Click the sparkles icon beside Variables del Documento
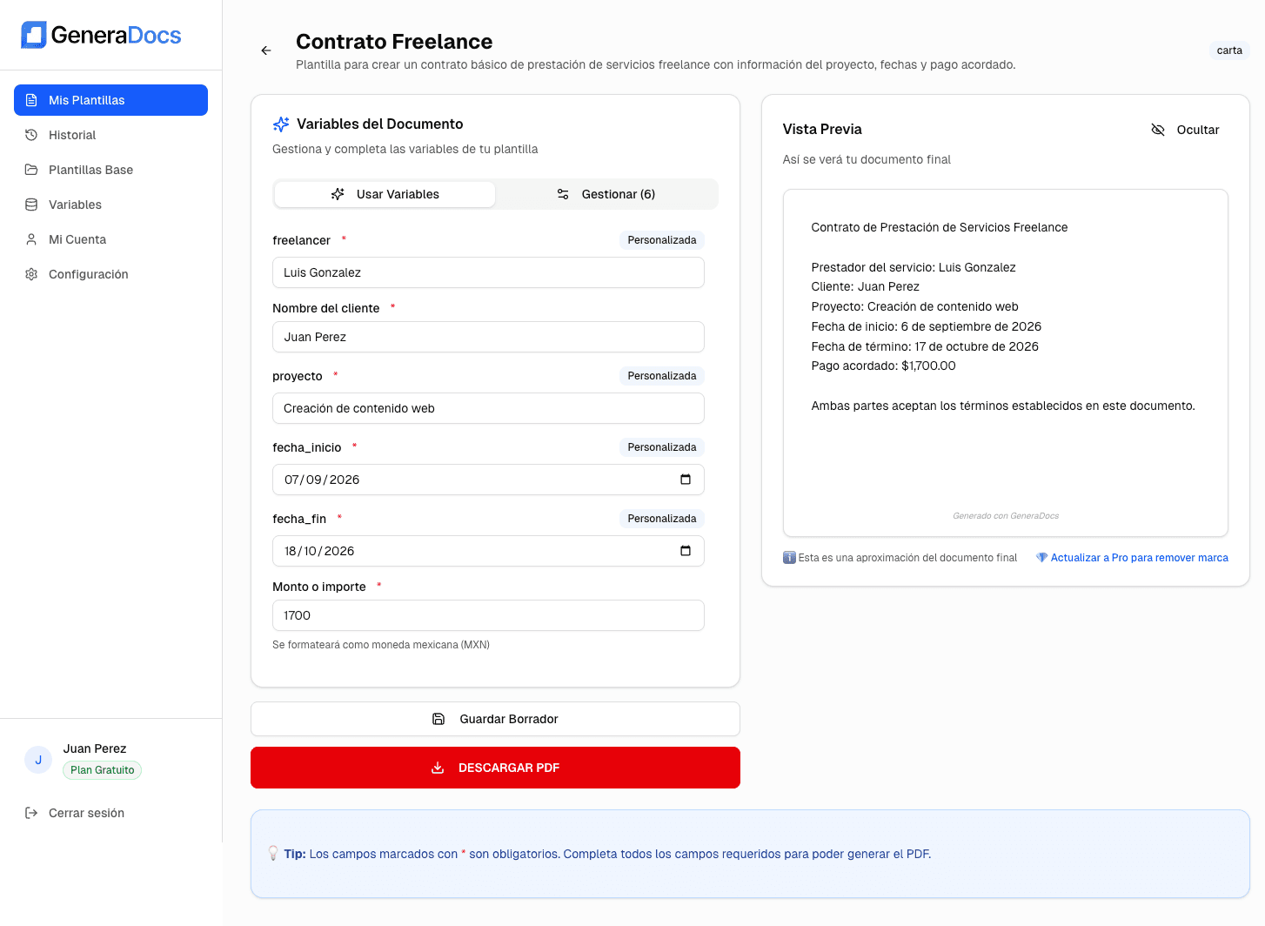Screen dimensions: 1265x926 (281, 124)
